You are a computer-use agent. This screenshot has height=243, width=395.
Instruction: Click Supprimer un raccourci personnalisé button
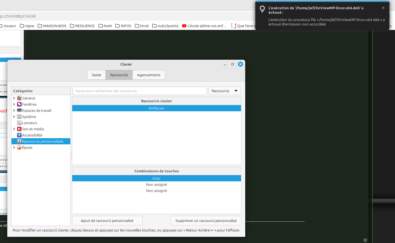tap(206, 221)
